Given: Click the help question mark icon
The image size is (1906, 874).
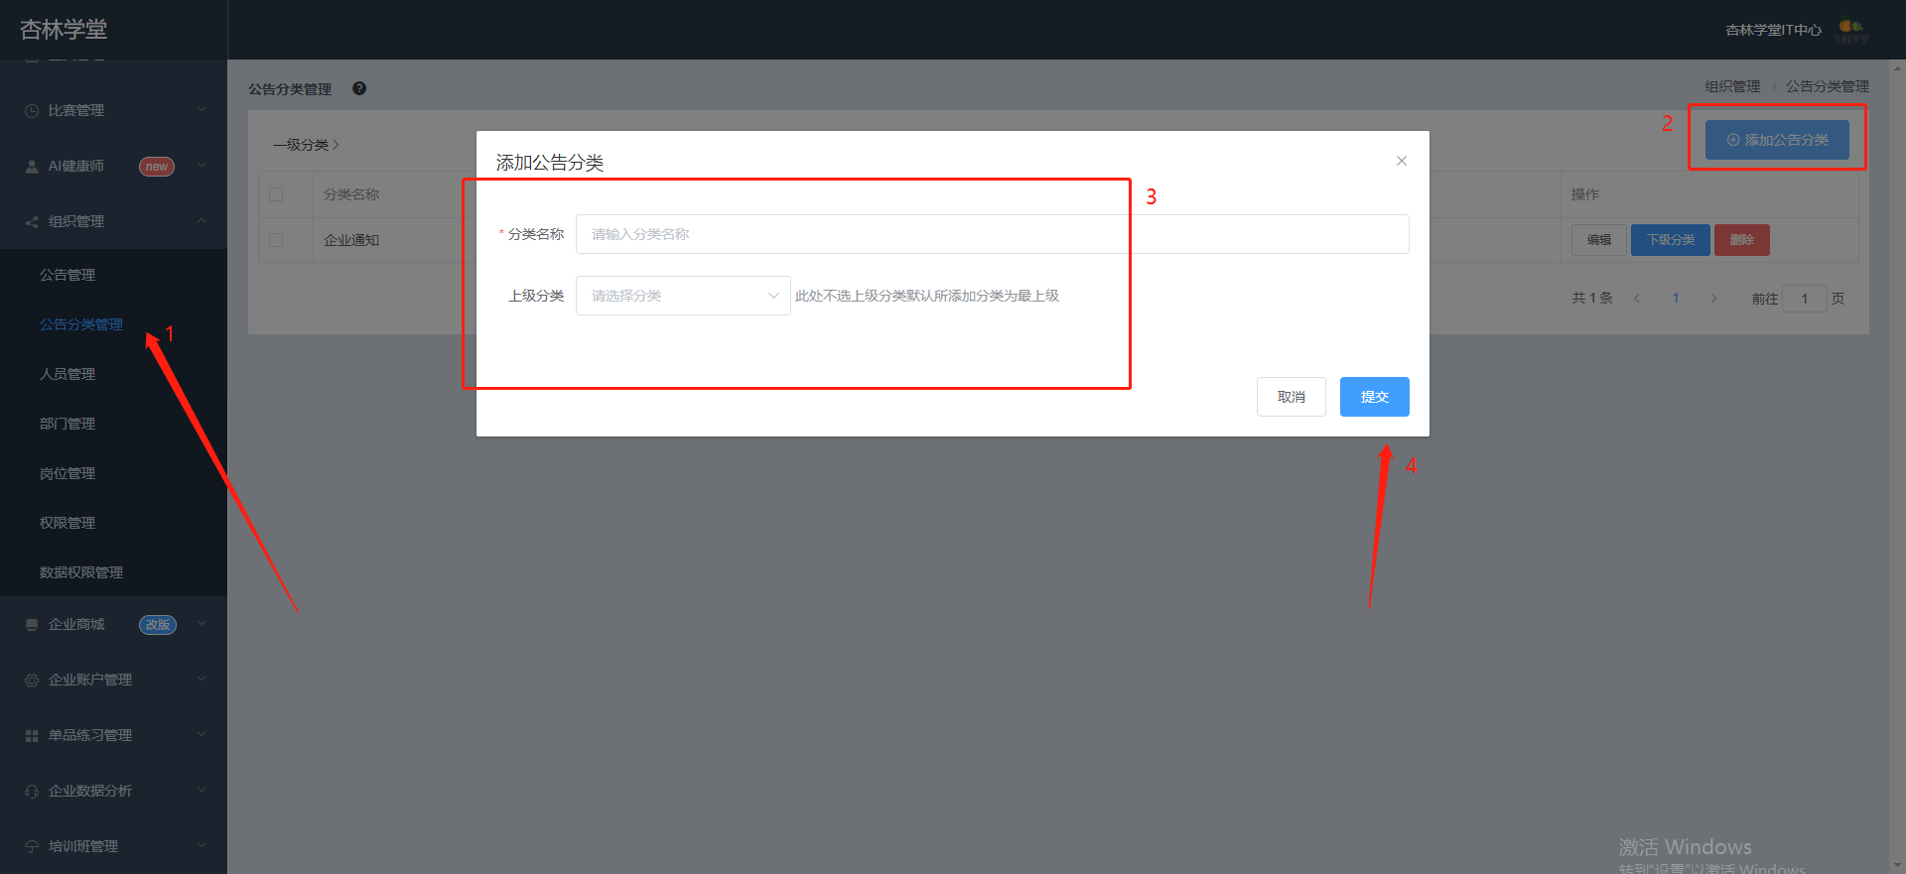Looking at the screenshot, I should click(359, 88).
